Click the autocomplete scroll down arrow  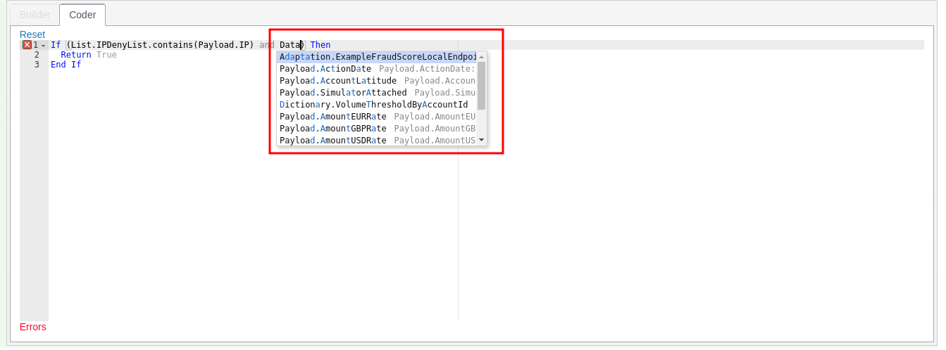482,141
